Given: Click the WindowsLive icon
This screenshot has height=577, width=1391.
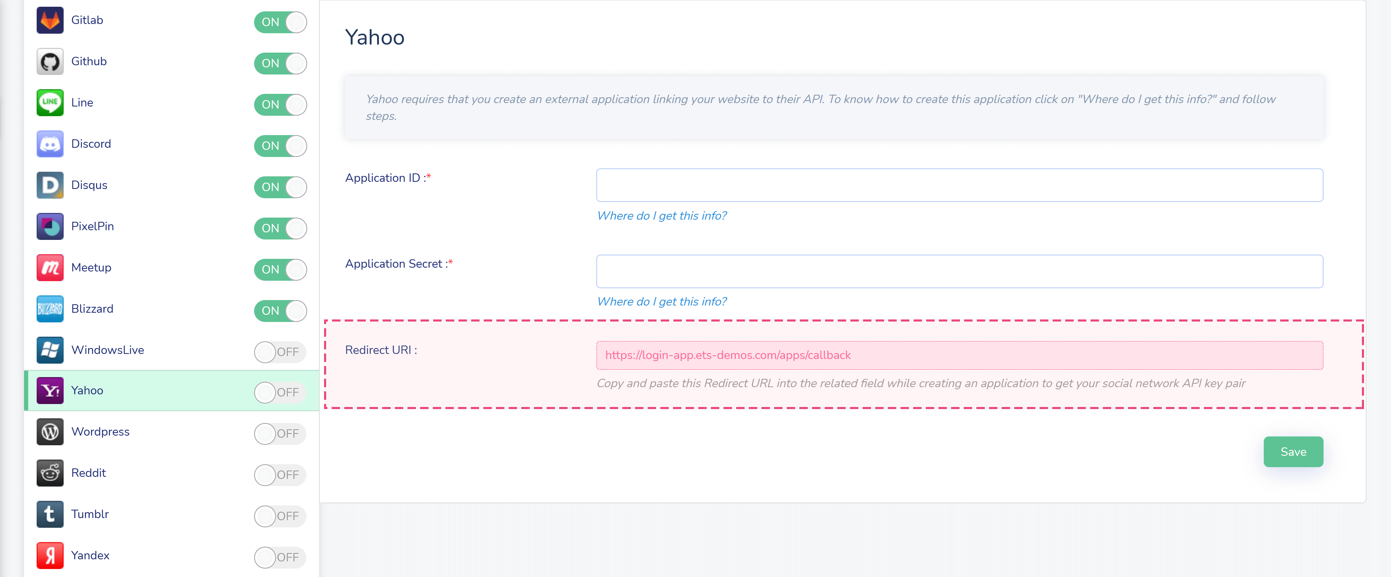Looking at the screenshot, I should tap(50, 349).
